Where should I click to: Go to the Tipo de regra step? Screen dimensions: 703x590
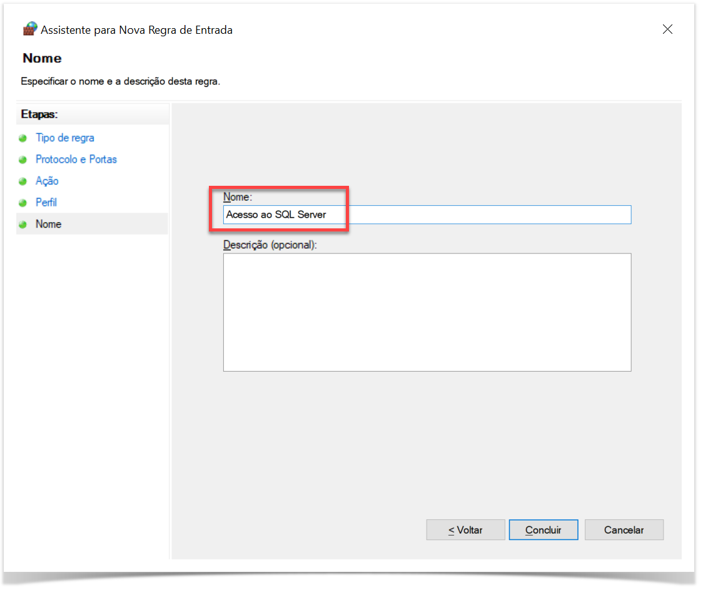click(65, 138)
